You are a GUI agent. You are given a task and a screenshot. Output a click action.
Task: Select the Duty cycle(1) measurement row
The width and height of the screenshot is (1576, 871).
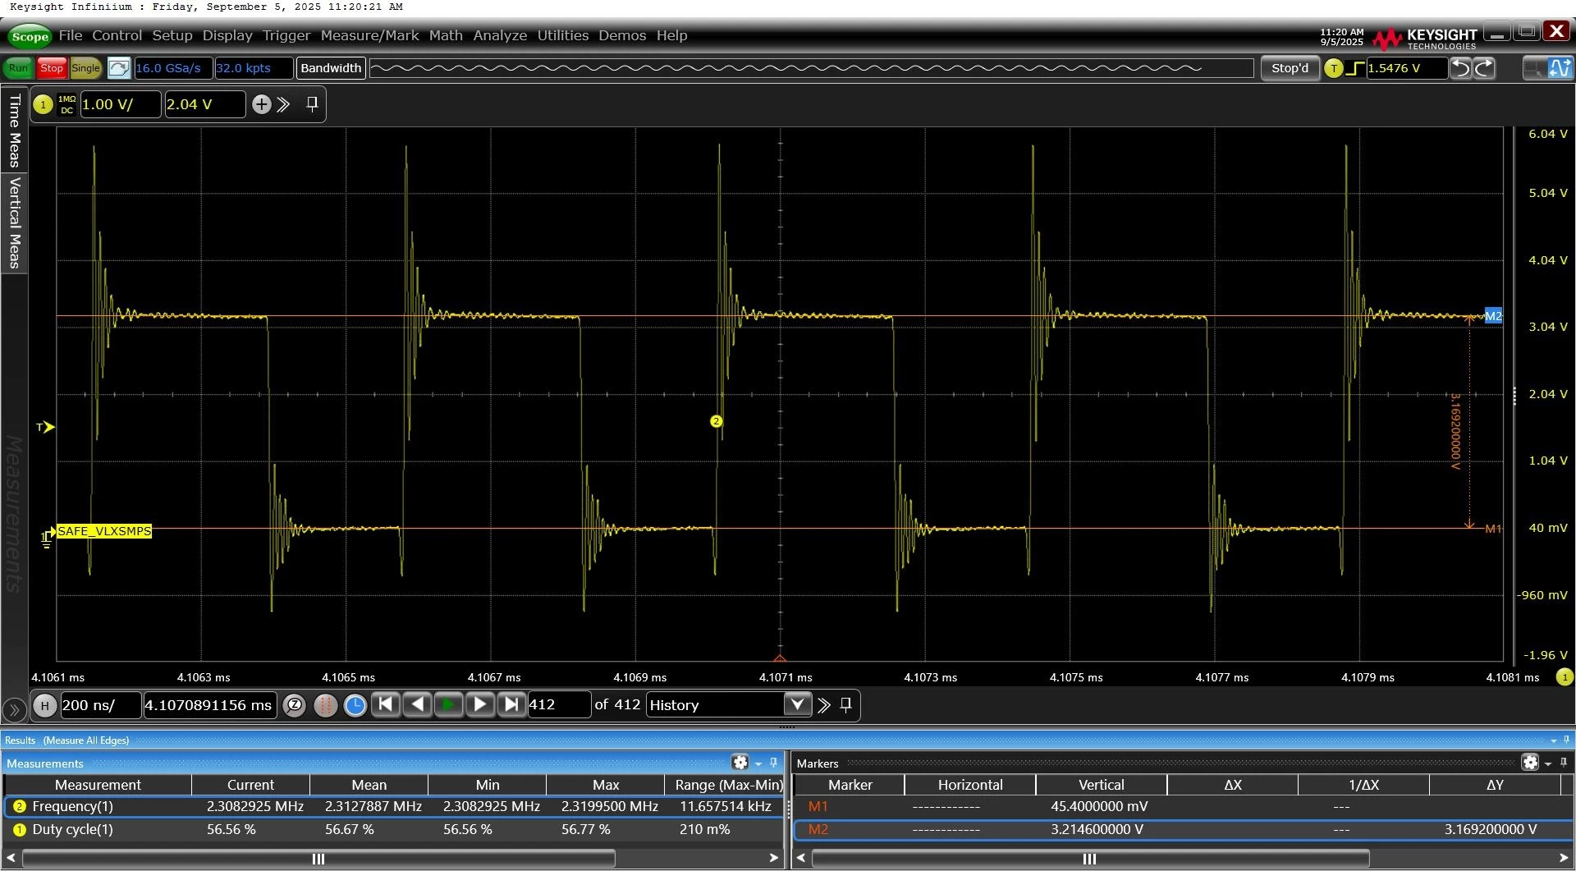point(394,829)
